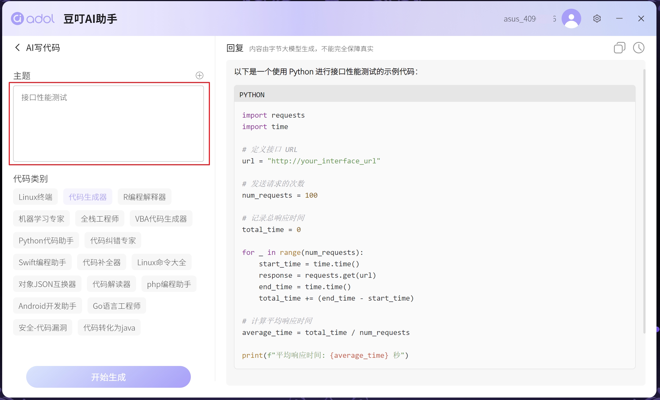Click the 'start_time = time.time()' line
660x400 pixels.
pyautogui.click(x=309, y=264)
